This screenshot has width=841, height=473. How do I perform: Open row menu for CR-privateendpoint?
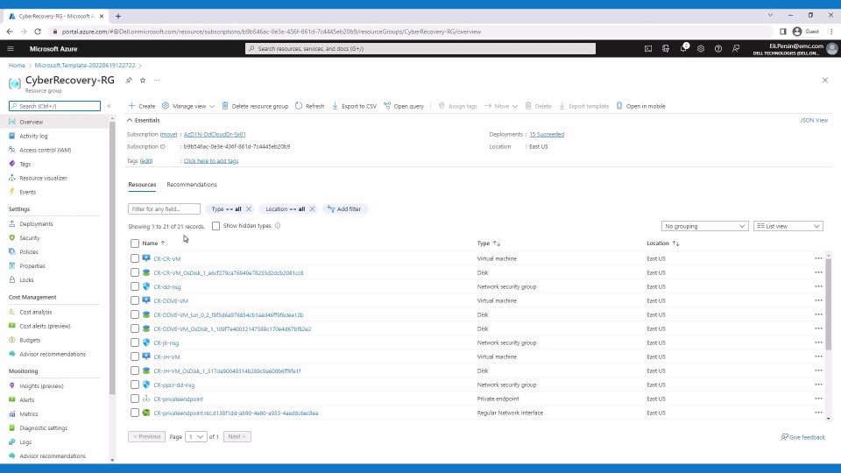(818, 399)
